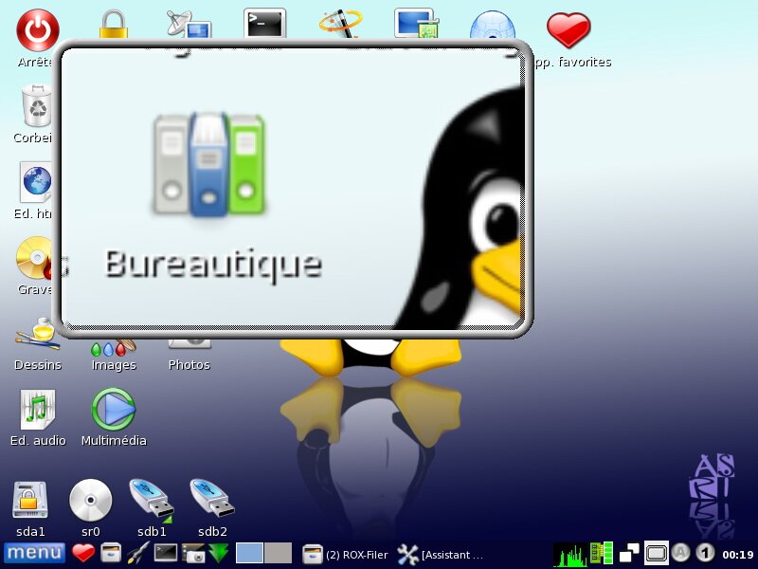Open the monitor display settings icon
758x569 pixels.
(x=416, y=23)
